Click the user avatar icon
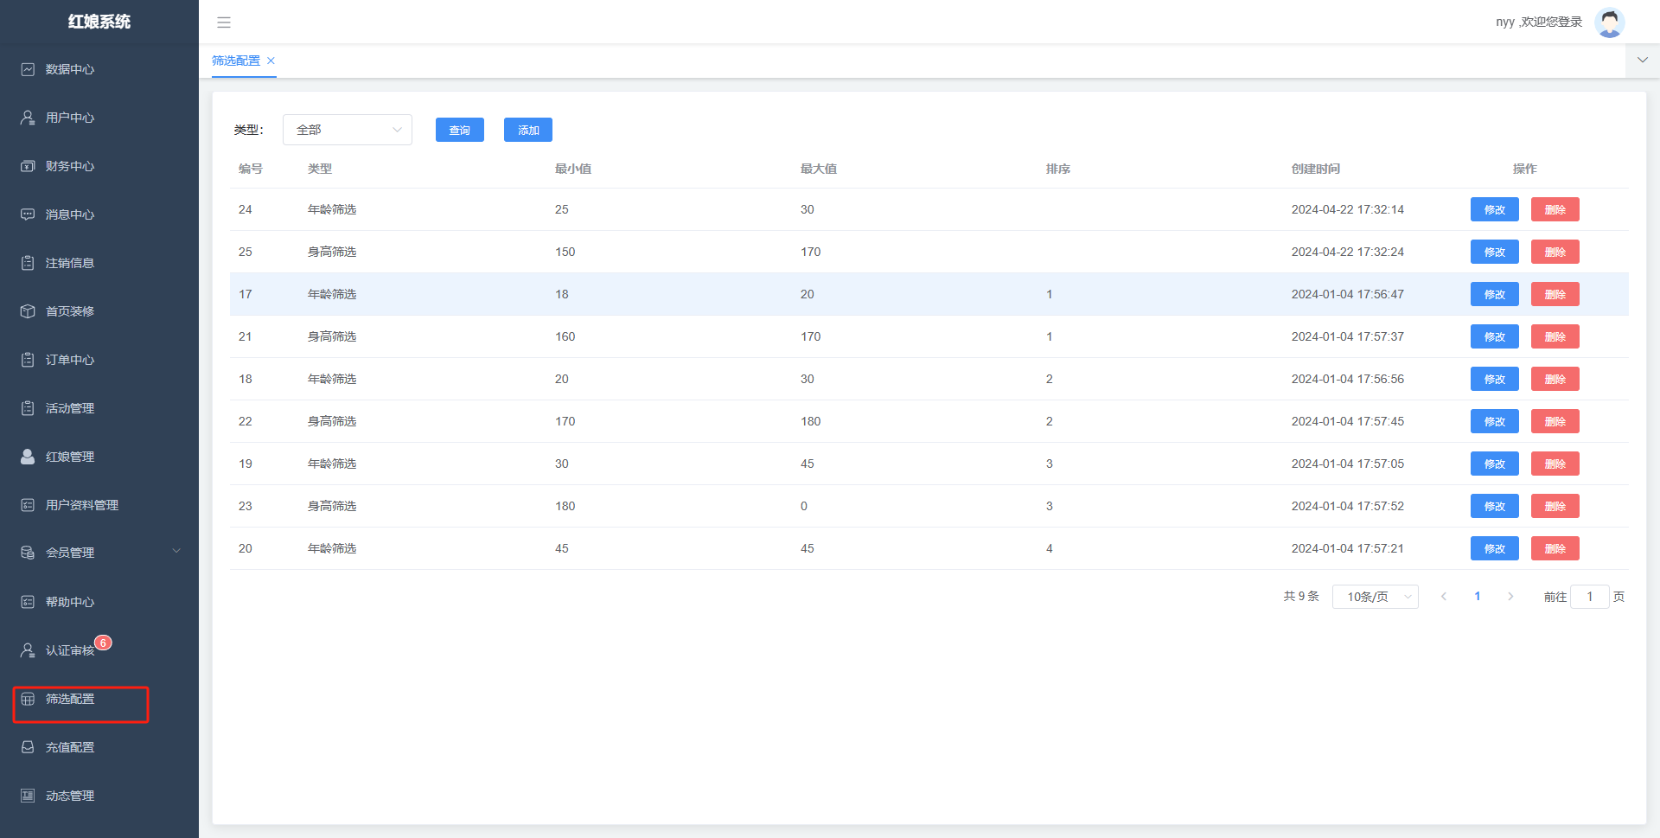Image resolution: width=1660 pixels, height=838 pixels. [x=1609, y=22]
